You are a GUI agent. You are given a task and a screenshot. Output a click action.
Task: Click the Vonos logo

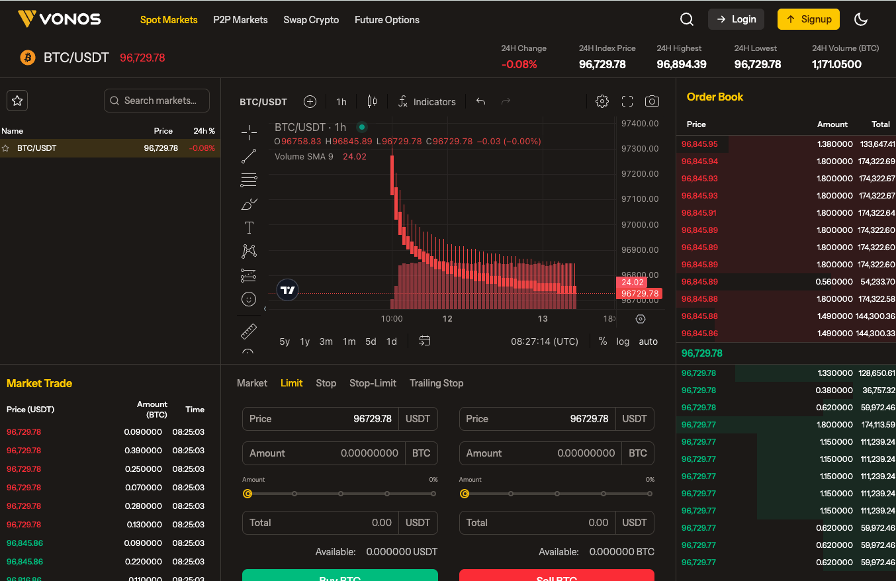59,19
